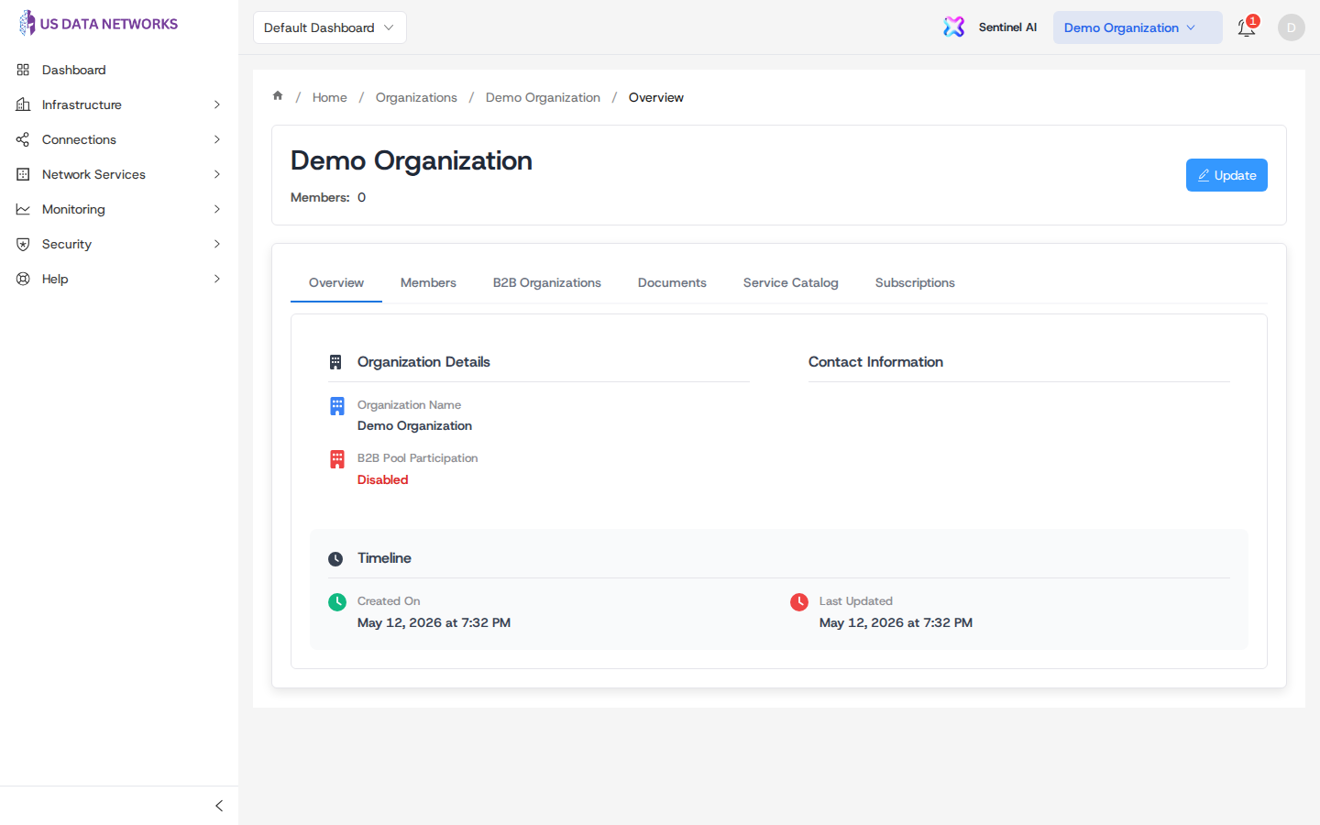
Task: Click the blue Organization Name icon
Action: pyautogui.click(x=337, y=406)
